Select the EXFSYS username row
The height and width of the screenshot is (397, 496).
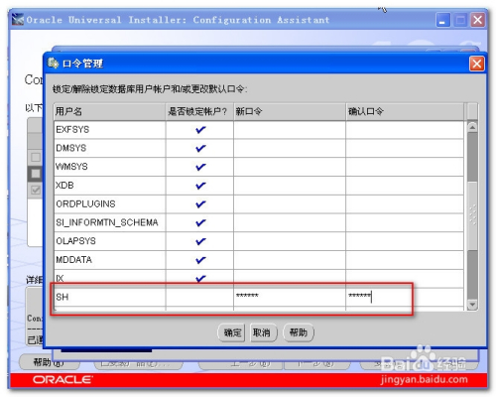coord(110,130)
